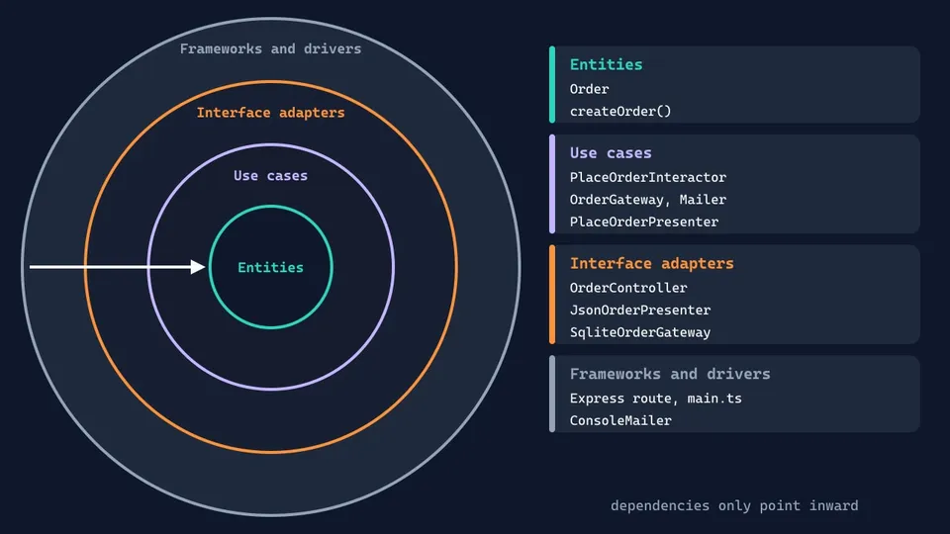
Task: Click 'ConsoleMailer' in Frameworks card
Action: tap(620, 421)
